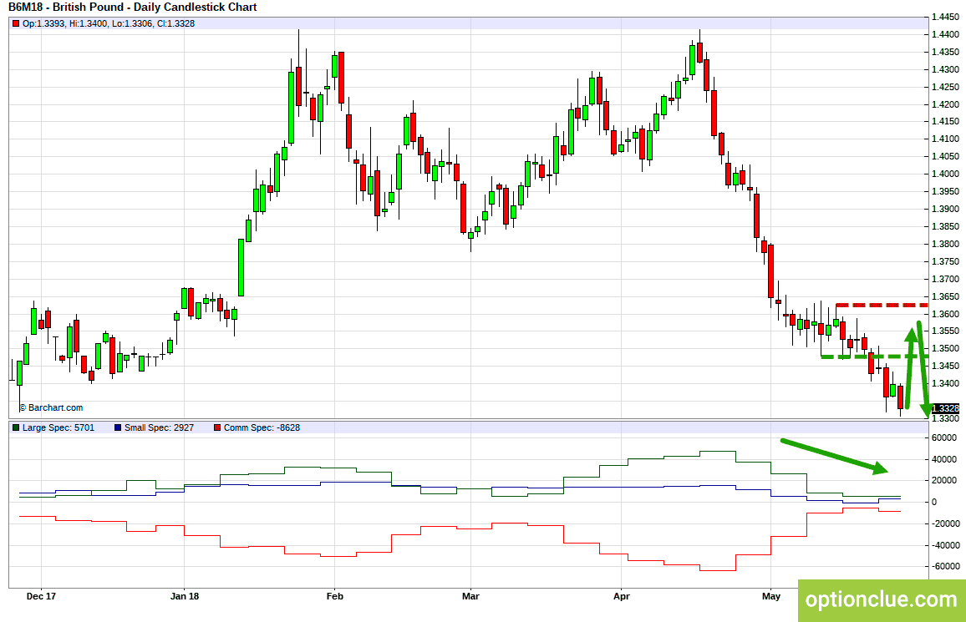The height and width of the screenshot is (622, 966).
Task: Click the Dec 17 date axis label
Action: (41, 596)
